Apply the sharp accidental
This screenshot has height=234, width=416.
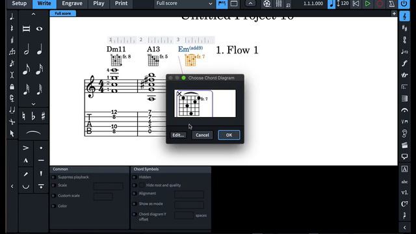click(43, 116)
